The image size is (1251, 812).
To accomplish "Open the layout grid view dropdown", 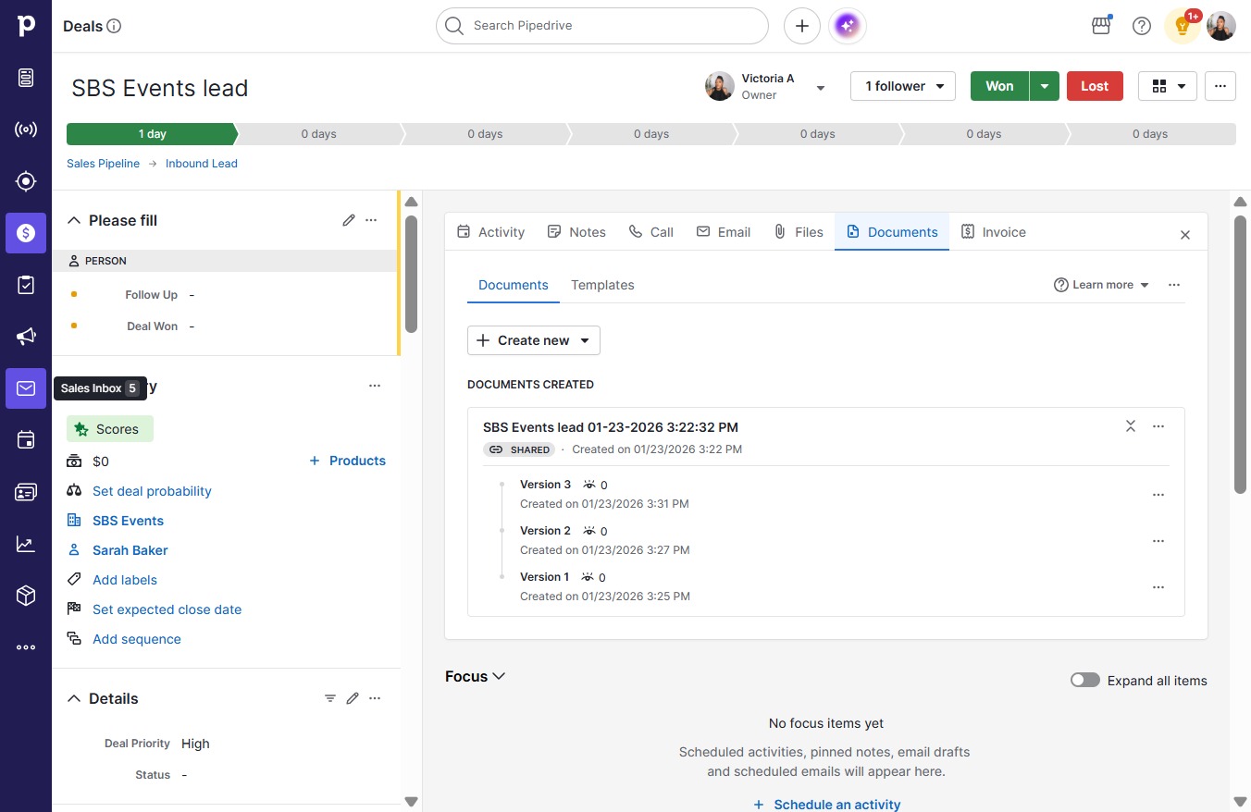I will point(1168,86).
